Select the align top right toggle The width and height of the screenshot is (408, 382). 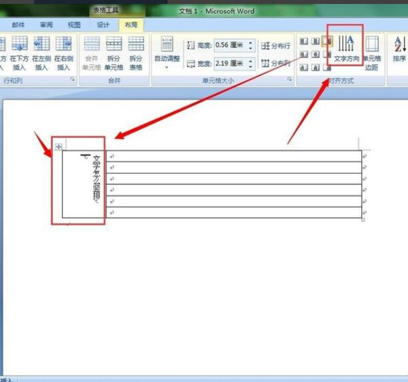pyautogui.click(x=327, y=41)
